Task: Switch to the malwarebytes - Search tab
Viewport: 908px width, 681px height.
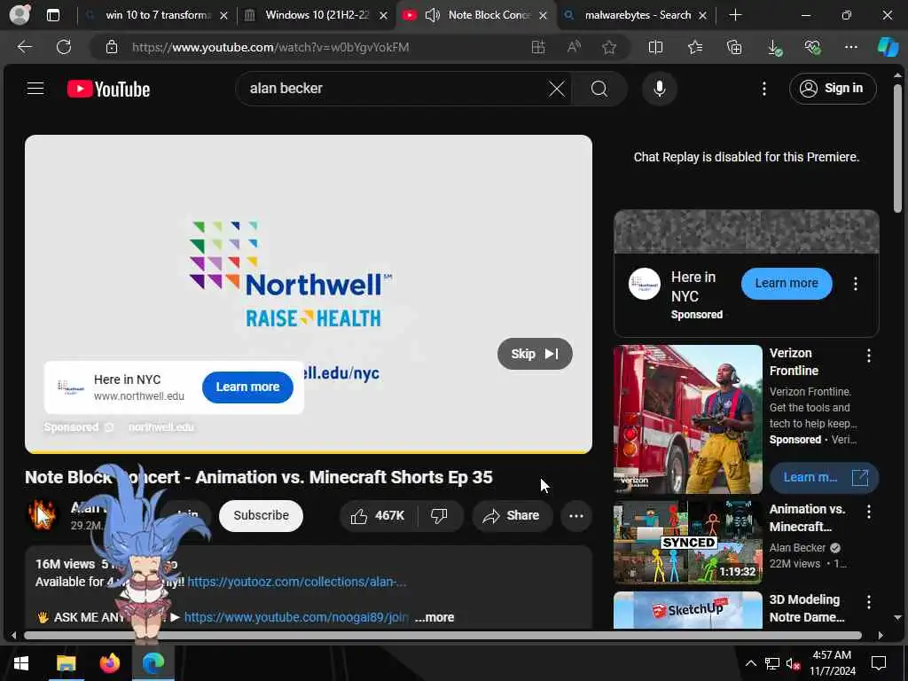Action: 638,15
